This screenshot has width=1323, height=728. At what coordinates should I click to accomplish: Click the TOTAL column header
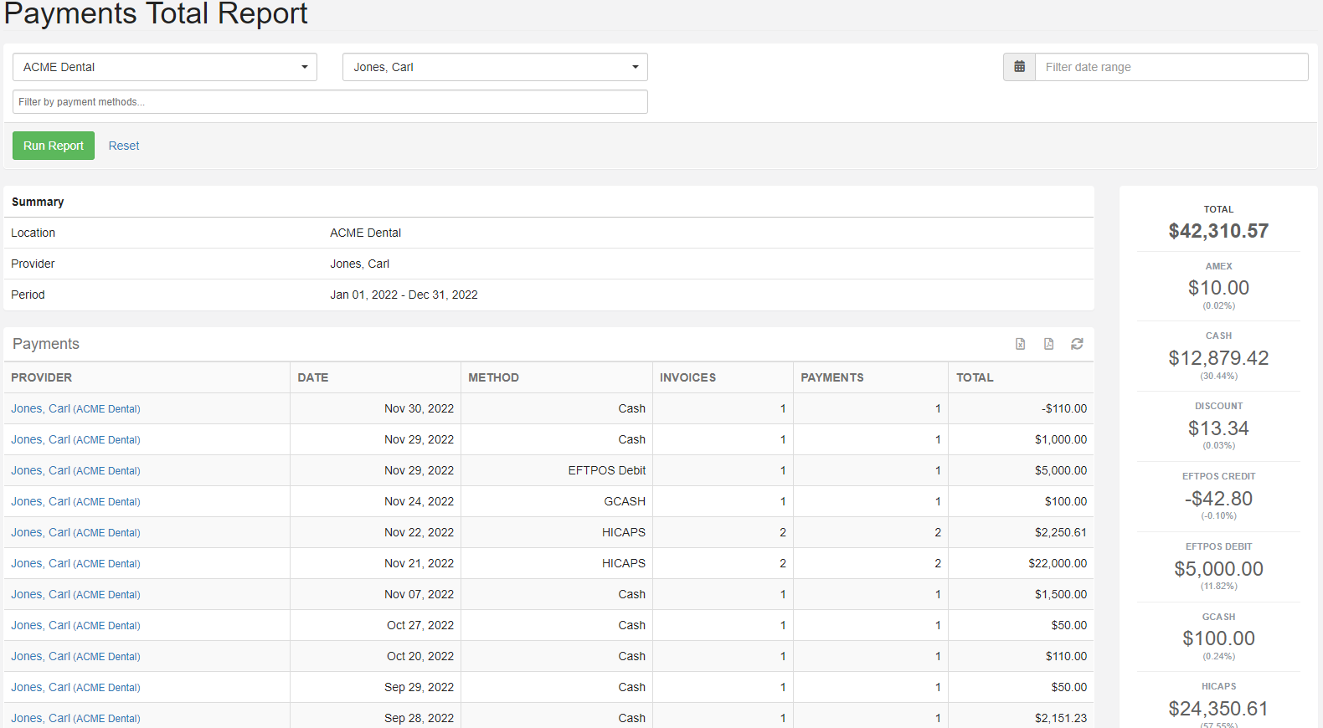coord(975,377)
